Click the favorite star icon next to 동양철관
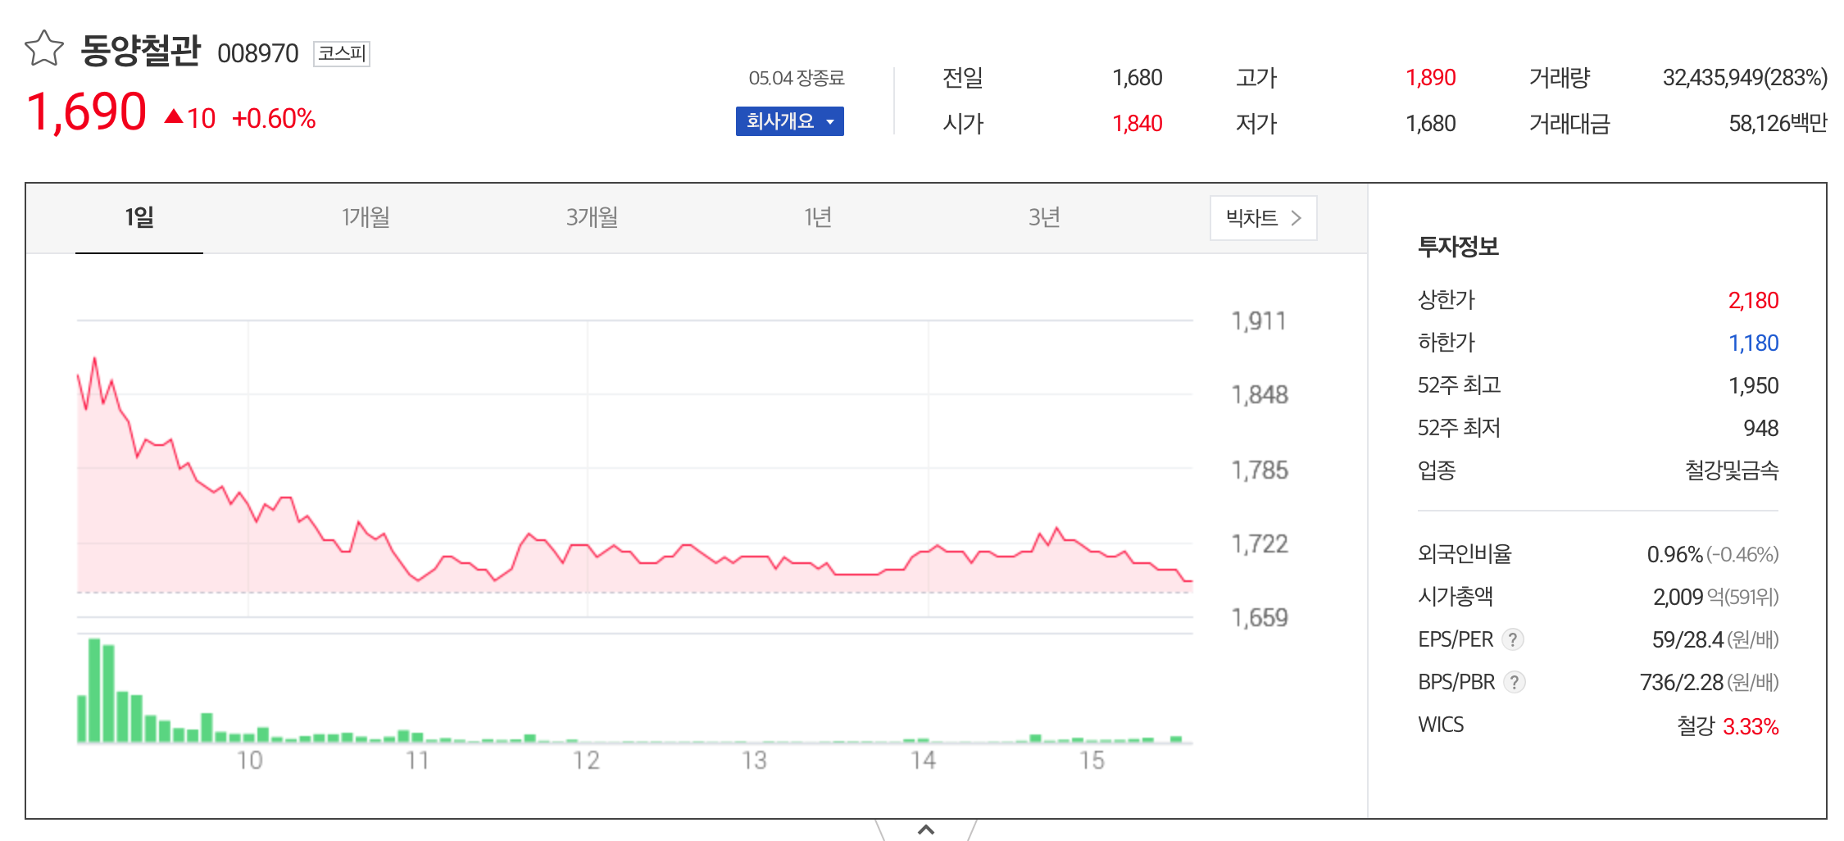This screenshot has height=841, width=1844. click(x=44, y=48)
